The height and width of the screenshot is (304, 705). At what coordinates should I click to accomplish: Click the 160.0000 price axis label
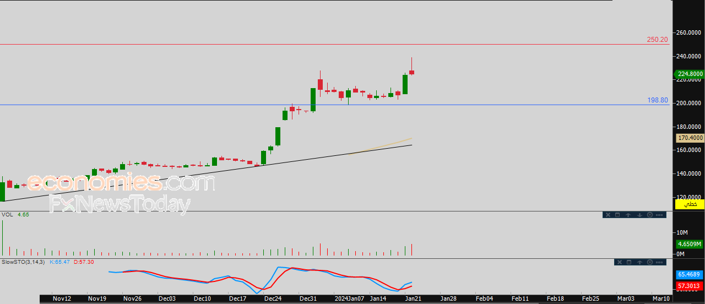pos(689,150)
